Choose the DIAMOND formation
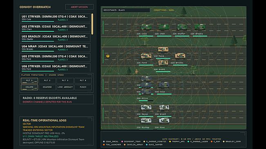266x149 pixels. [47, 87]
